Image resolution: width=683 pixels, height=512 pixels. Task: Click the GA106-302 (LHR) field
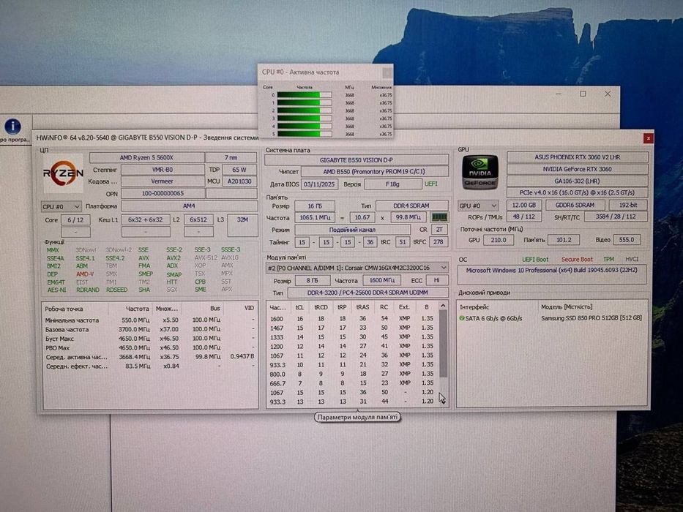tap(577, 181)
